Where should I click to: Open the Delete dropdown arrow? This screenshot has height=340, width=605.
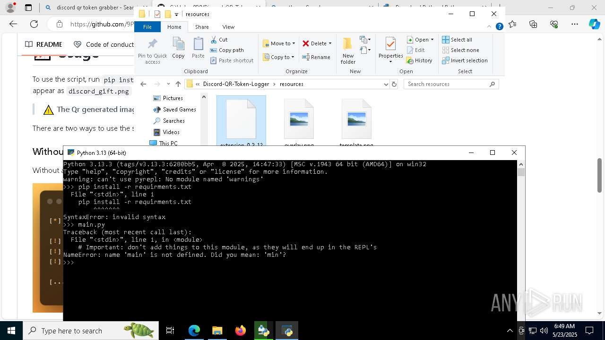pyautogui.click(x=330, y=43)
